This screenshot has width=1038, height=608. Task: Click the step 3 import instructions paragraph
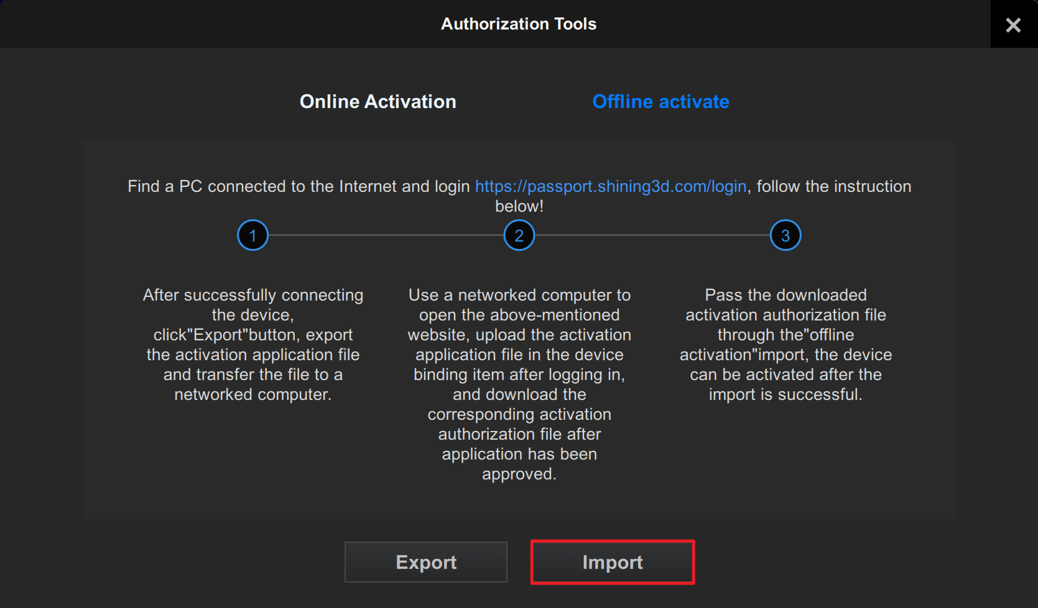click(785, 345)
